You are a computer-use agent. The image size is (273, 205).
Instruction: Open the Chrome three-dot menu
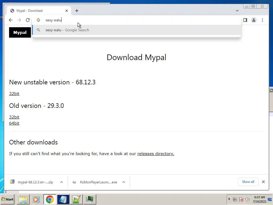pos(262,20)
